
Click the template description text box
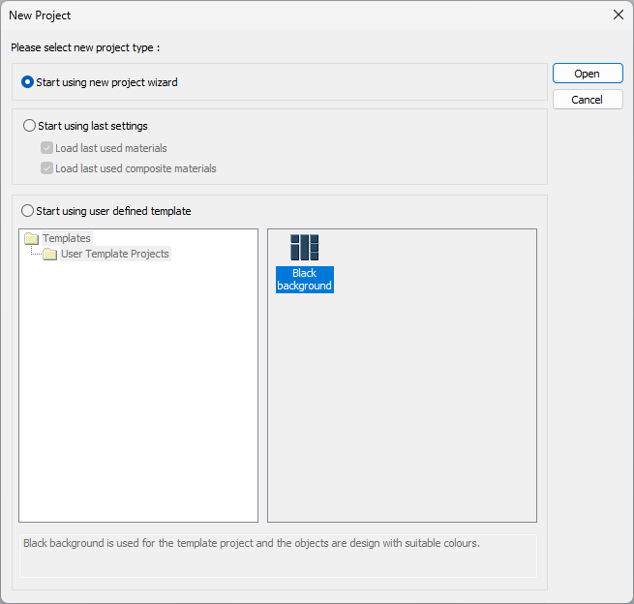[278, 556]
